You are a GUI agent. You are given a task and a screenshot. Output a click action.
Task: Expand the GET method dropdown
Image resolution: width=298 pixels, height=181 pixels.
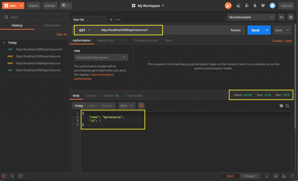pyautogui.click(x=85, y=30)
